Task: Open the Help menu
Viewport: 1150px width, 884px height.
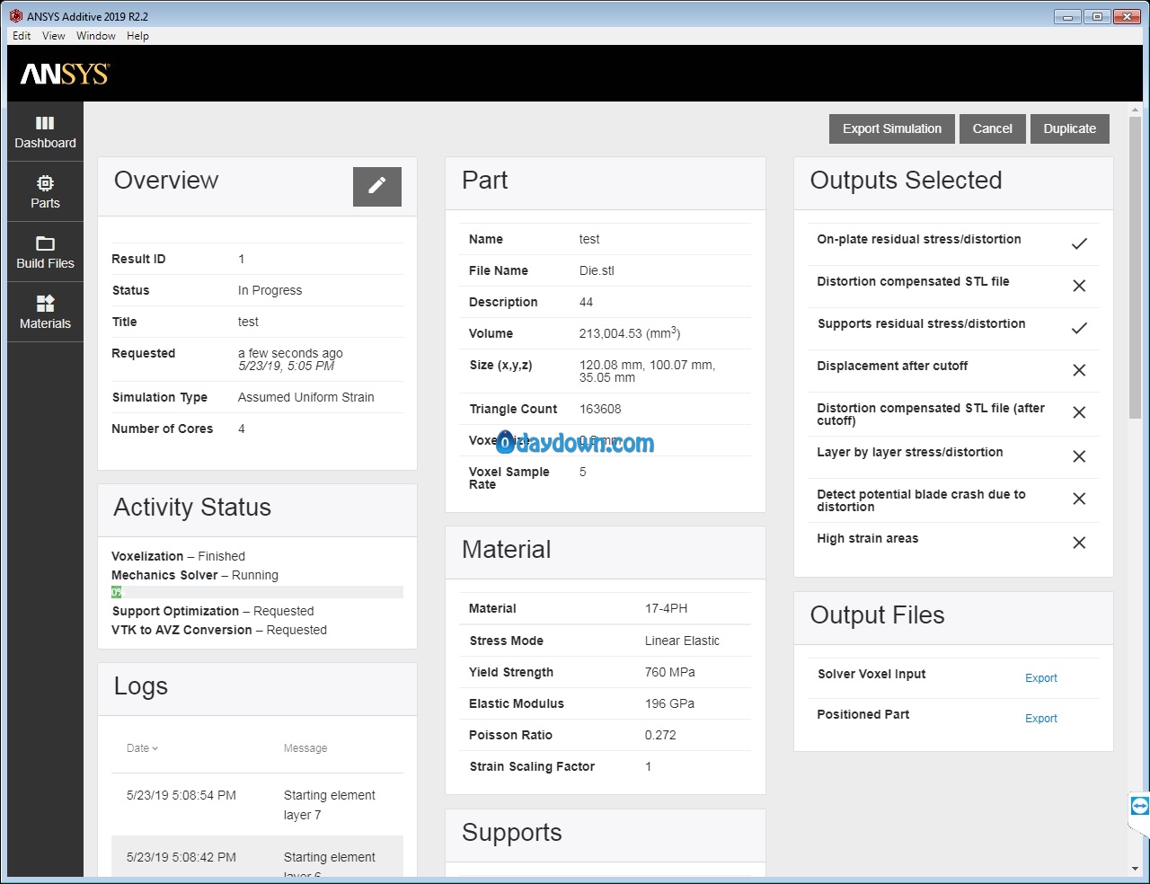Action: click(x=137, y=36)
